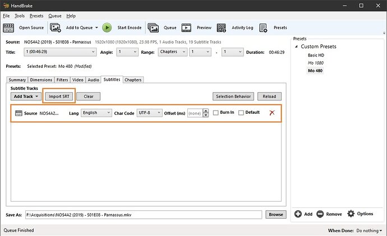Click the Clear subtitle tracks button
Viewport: 387px width, 236px height.
click(89, 96)
